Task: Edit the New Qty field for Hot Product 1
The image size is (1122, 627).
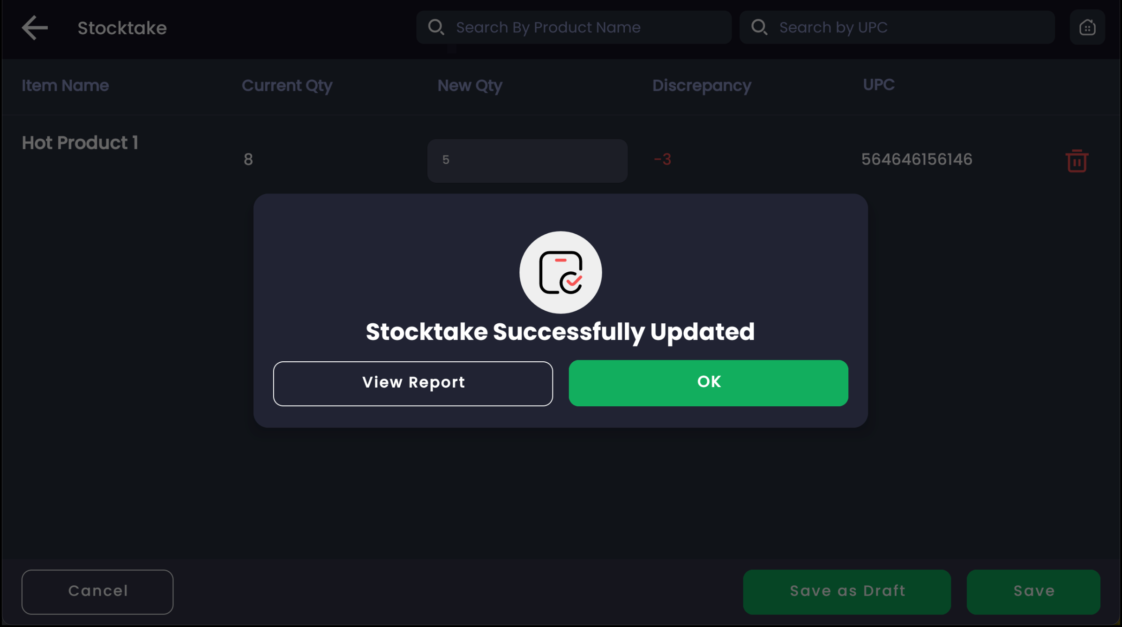Action: 527,160
